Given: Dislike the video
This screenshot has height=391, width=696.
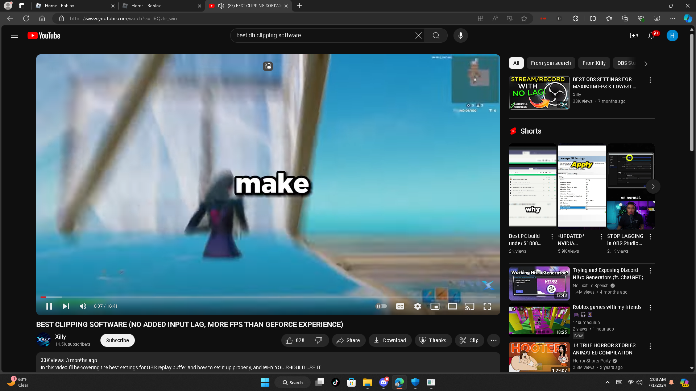Looking at the screenshot, I should tap(319, 340).
